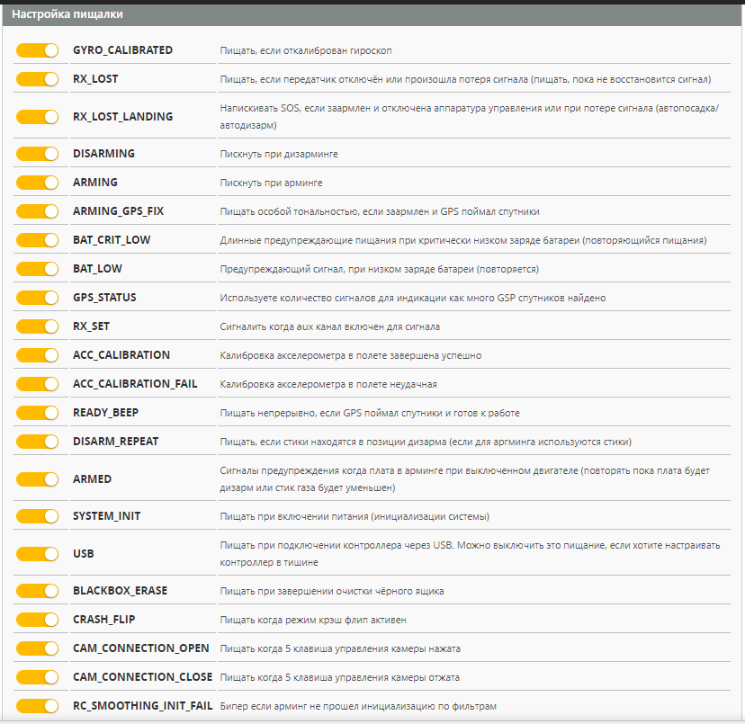Click text 'Калибровка акселерометра в полете неудачная'
The width and height of the screenshot is (745, 724).
click(x=328, y=384)
